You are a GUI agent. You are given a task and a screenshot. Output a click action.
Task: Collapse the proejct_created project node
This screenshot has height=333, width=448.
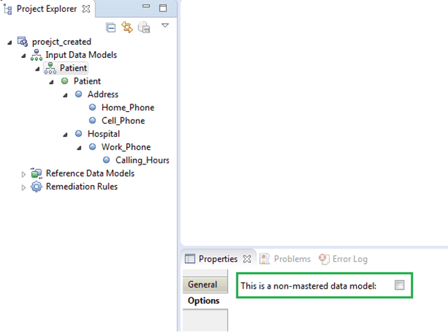(10, 43)
